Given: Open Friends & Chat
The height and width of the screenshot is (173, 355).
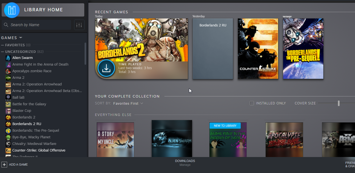Looking at the screenshot, I should (350, 165).
